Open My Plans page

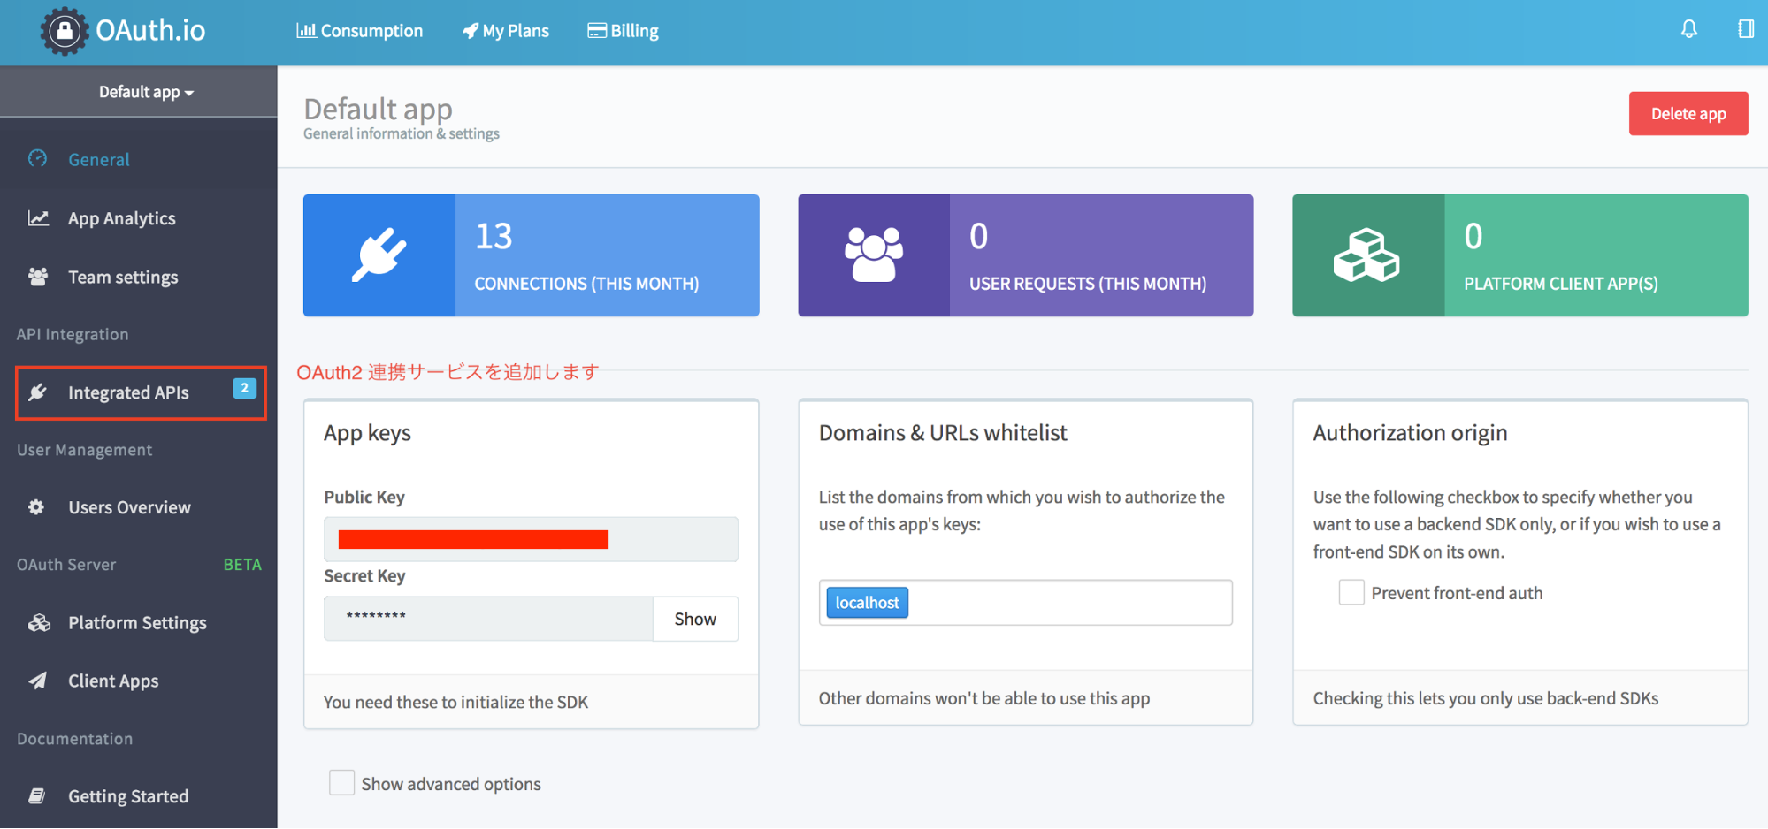[x=506, y=31]
